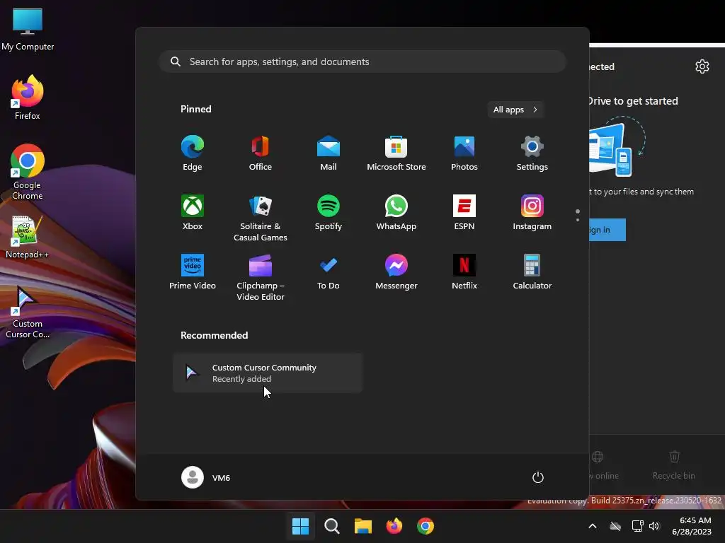The height and width of the screenshot is (543, 725).
Task: Click the Start menu search field
Action: pos(362,62)
